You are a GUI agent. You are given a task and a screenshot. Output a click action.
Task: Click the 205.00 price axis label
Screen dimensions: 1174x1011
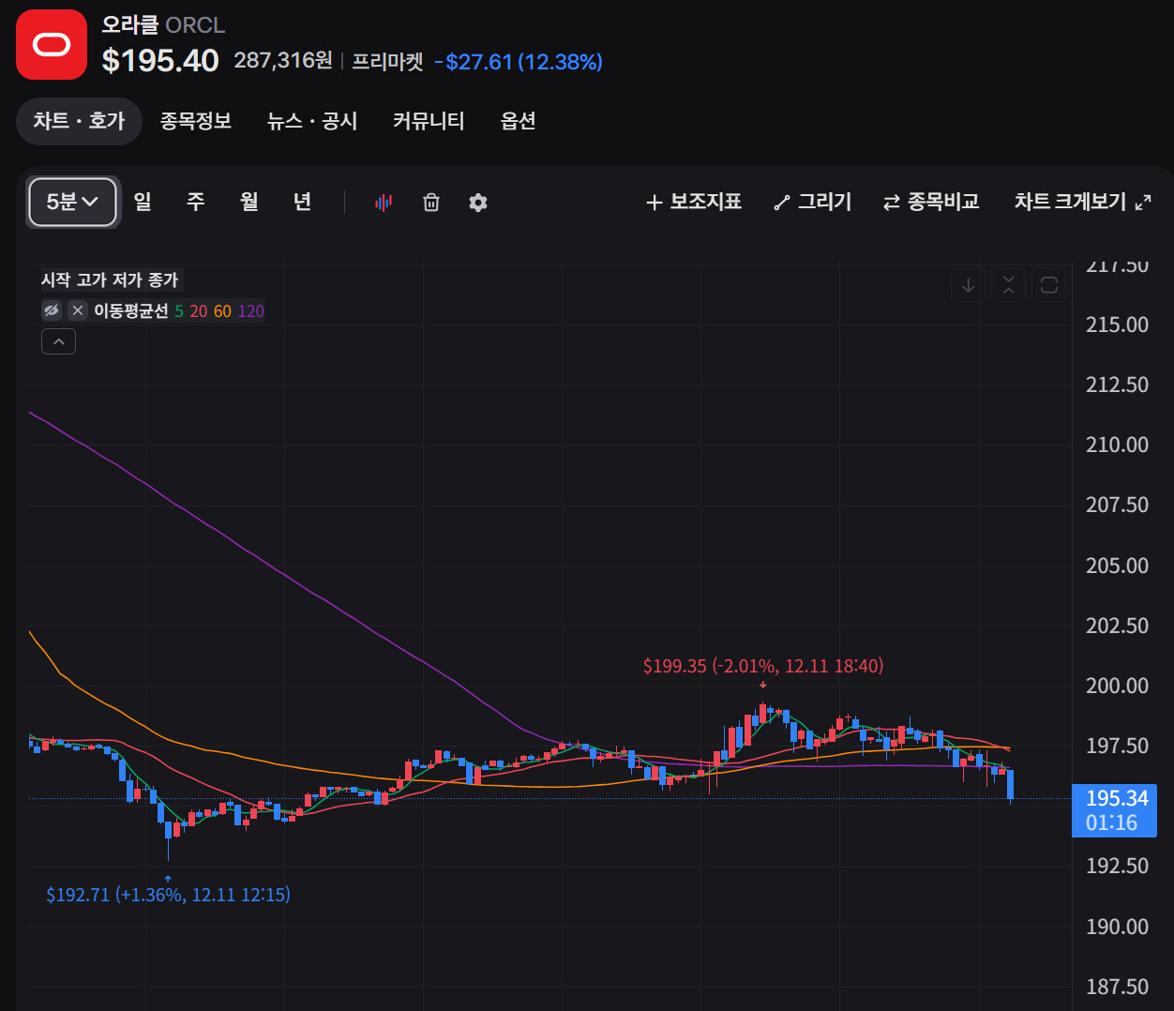click(1117, 566)
